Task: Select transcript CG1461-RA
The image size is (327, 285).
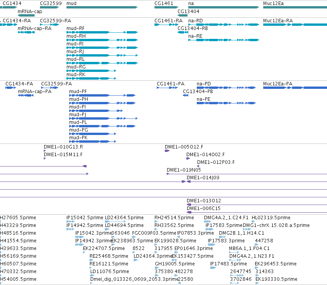Action: (x=166, y=25)
